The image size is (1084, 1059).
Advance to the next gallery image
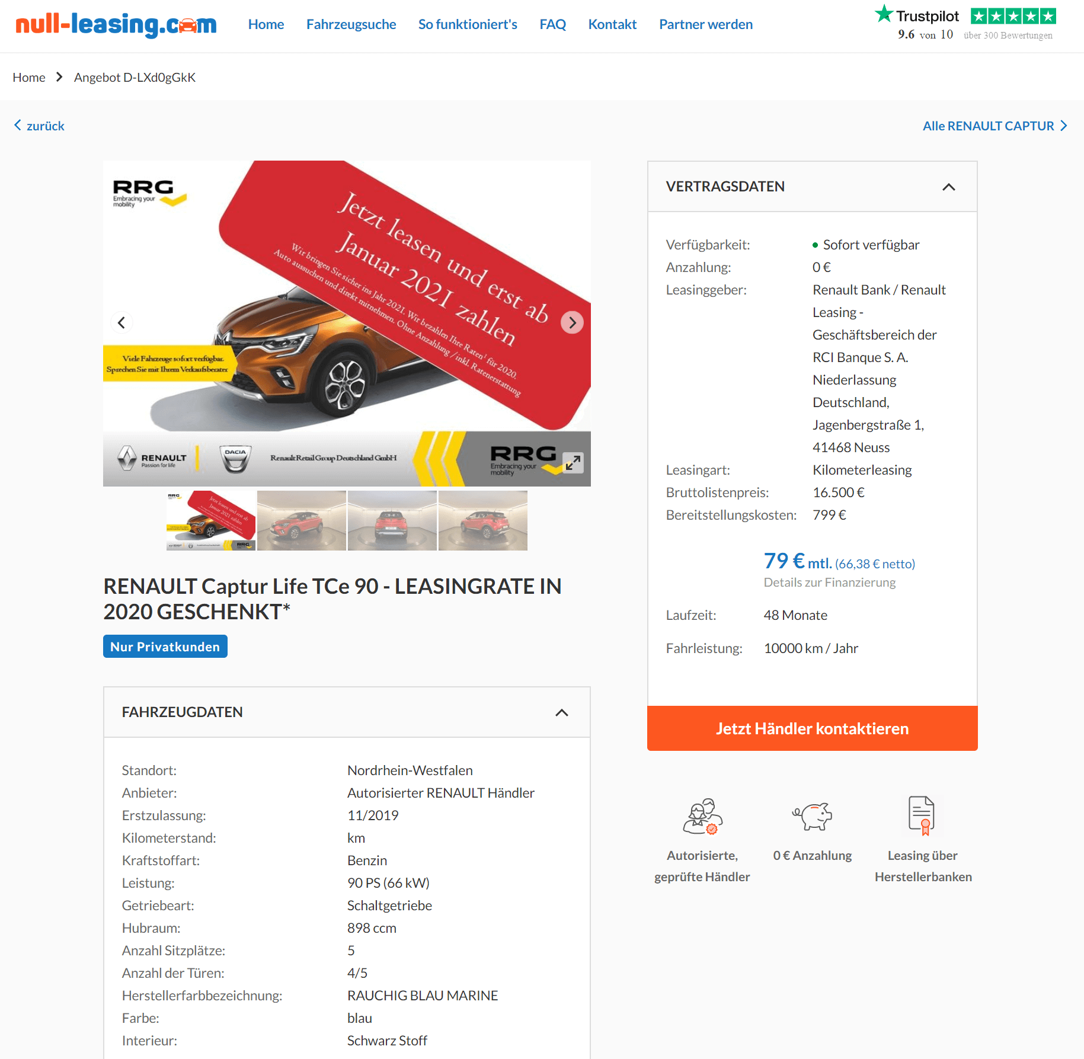click(x=572, y=322)
